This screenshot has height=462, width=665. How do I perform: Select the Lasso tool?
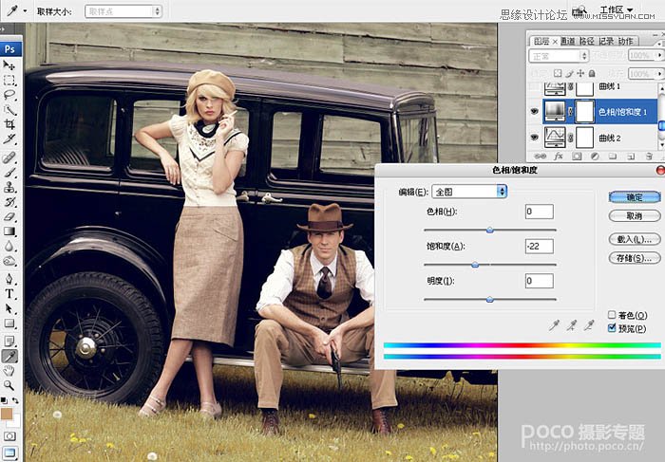(9, 95)
